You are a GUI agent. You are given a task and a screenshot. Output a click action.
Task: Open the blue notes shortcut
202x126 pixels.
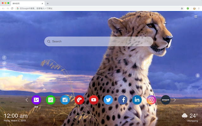pyautogui.click(x=65, y=100)
